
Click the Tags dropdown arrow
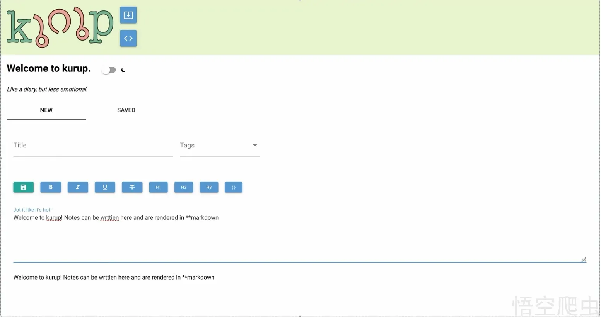[x=254, y=146]
